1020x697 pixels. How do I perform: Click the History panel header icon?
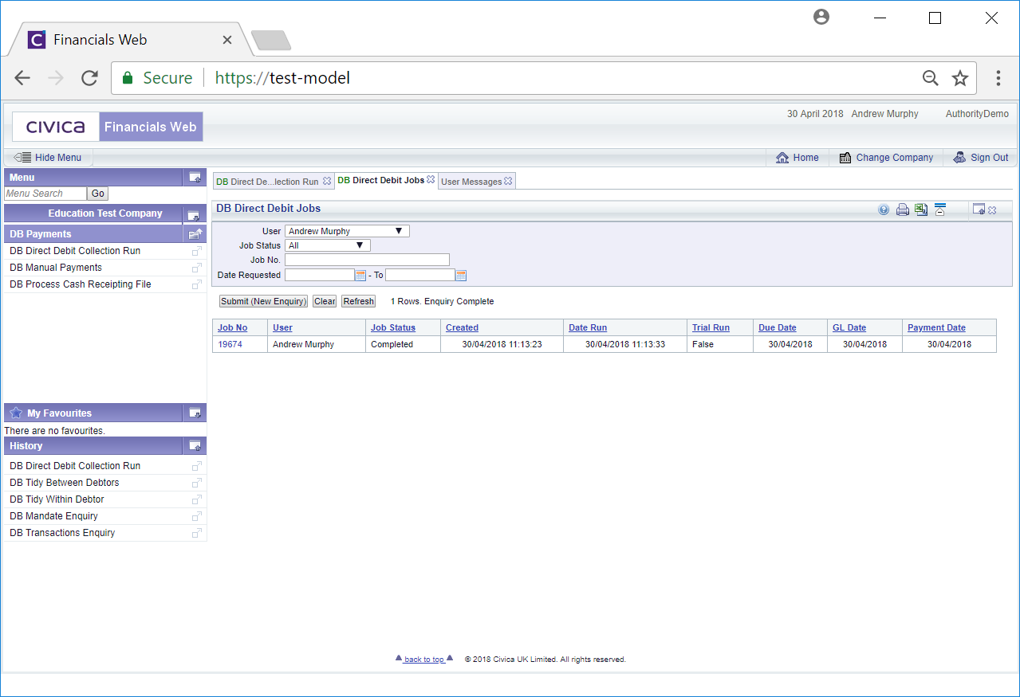click(195, 446)
